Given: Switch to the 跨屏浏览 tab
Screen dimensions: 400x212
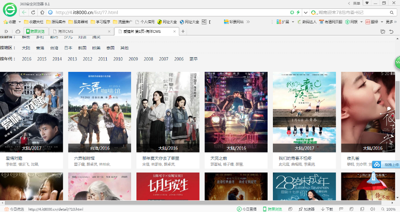Looking at the screenshot, I should tap(36, 31).
